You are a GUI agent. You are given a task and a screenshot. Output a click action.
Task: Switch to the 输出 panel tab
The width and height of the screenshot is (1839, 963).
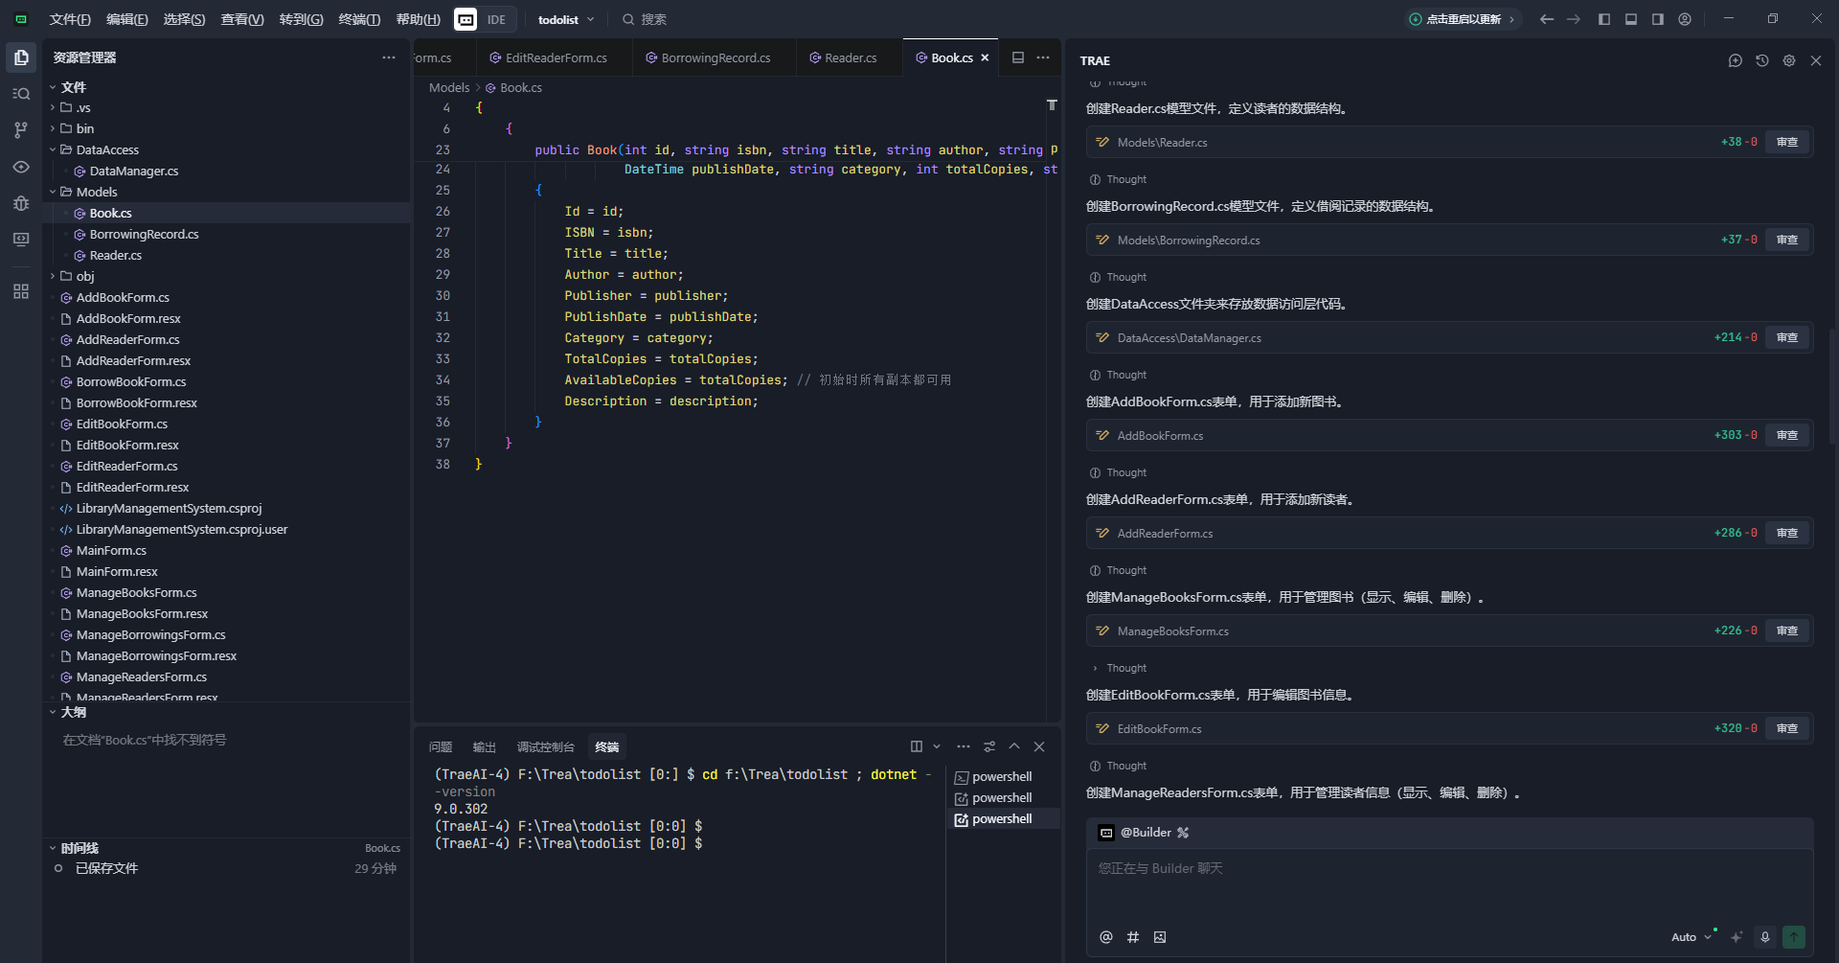[485, 747]
